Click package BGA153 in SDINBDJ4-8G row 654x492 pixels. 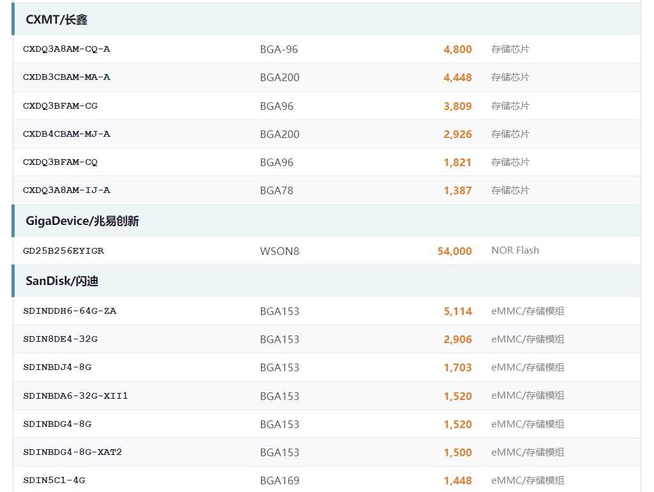pyautogui.click(x=279, y=367)
